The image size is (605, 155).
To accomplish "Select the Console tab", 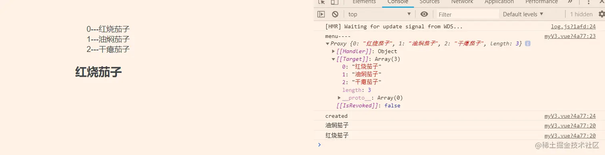I will pos(398,2).
